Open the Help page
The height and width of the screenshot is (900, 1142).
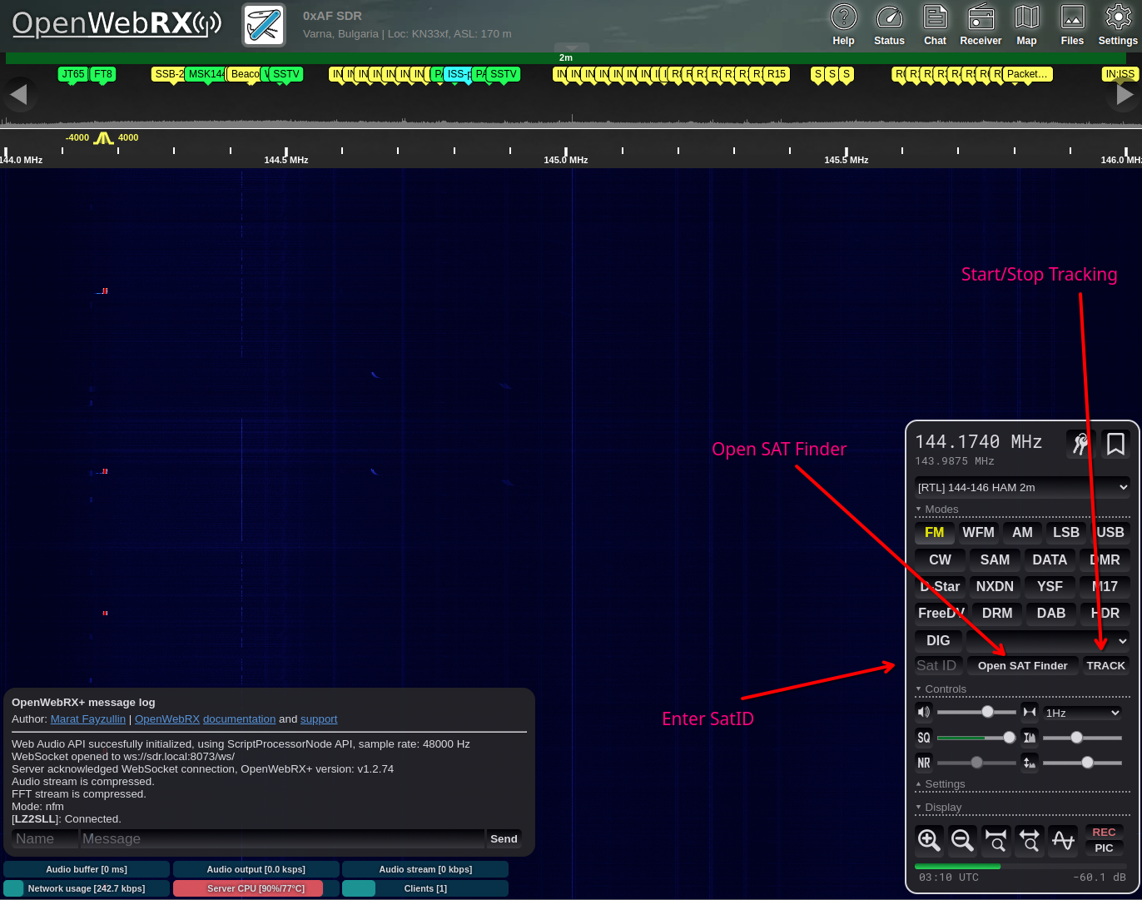tap(843, 25)
